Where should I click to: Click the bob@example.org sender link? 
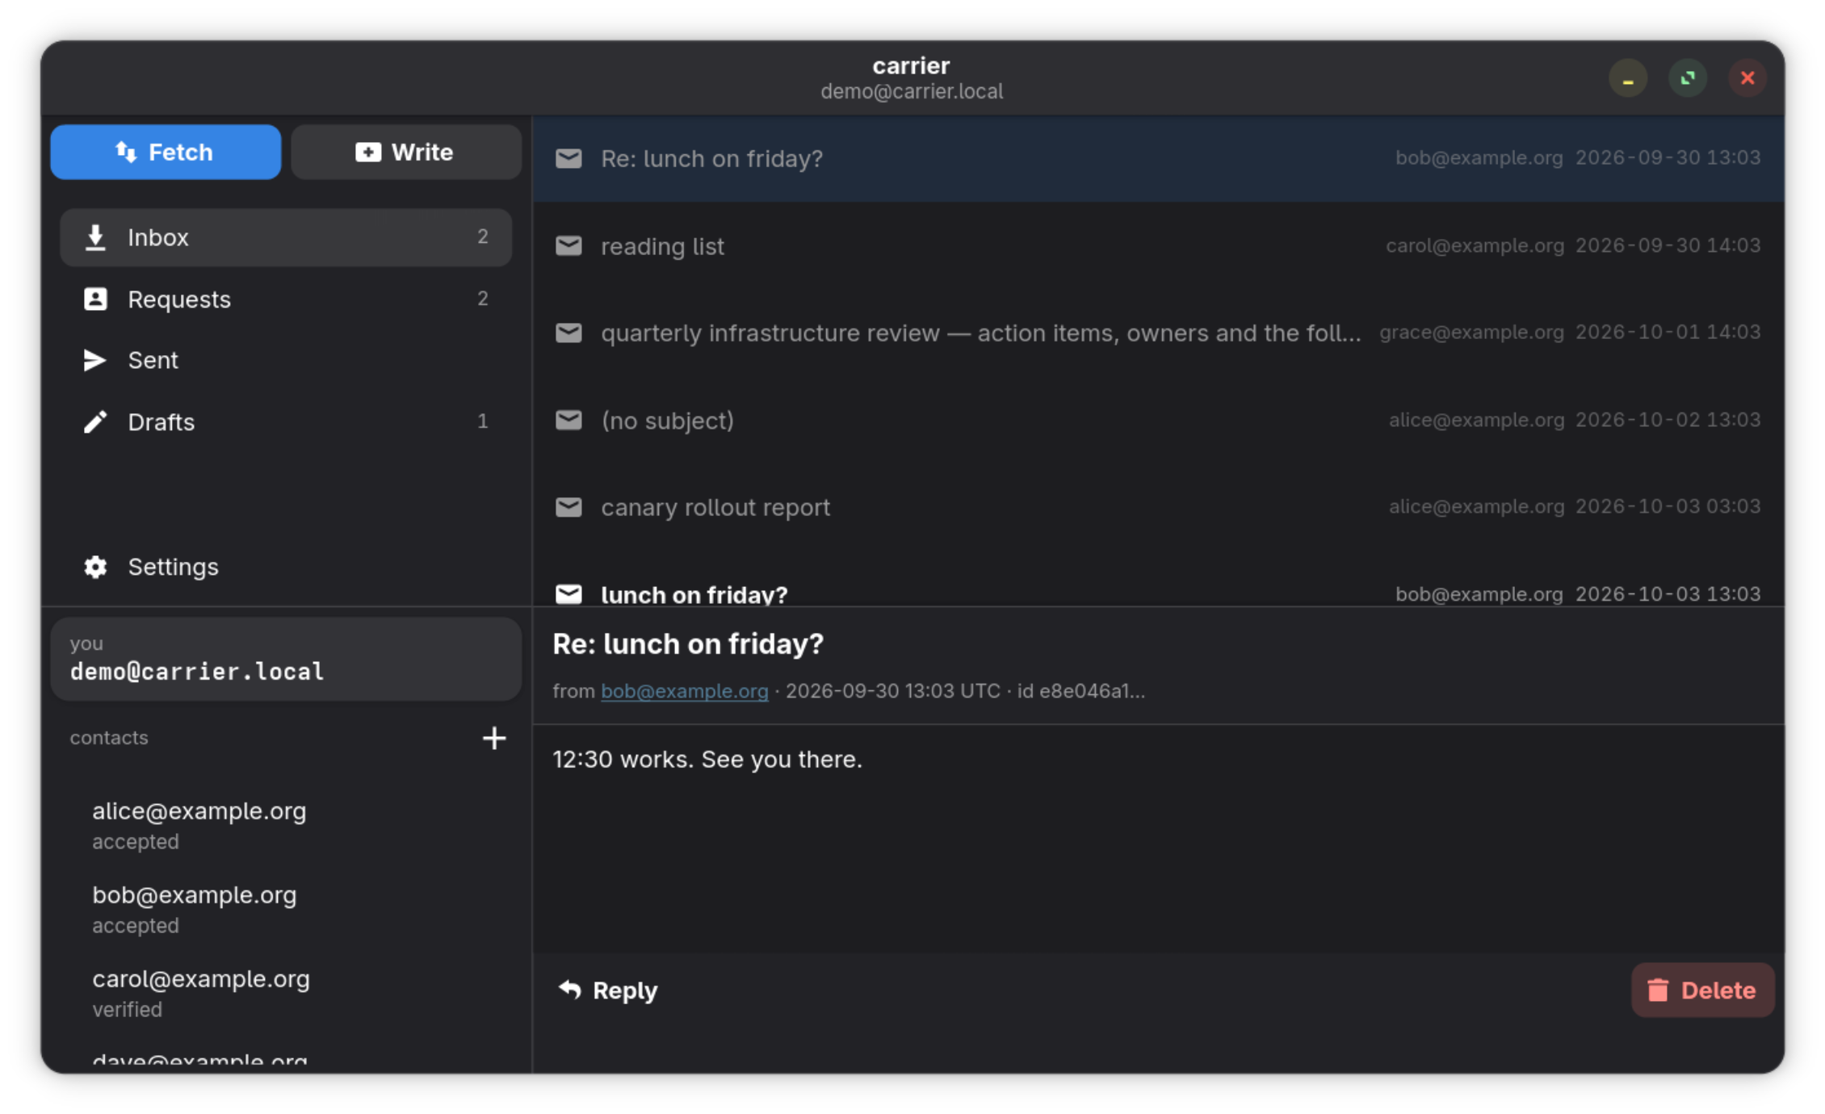(x=684, y=691)
